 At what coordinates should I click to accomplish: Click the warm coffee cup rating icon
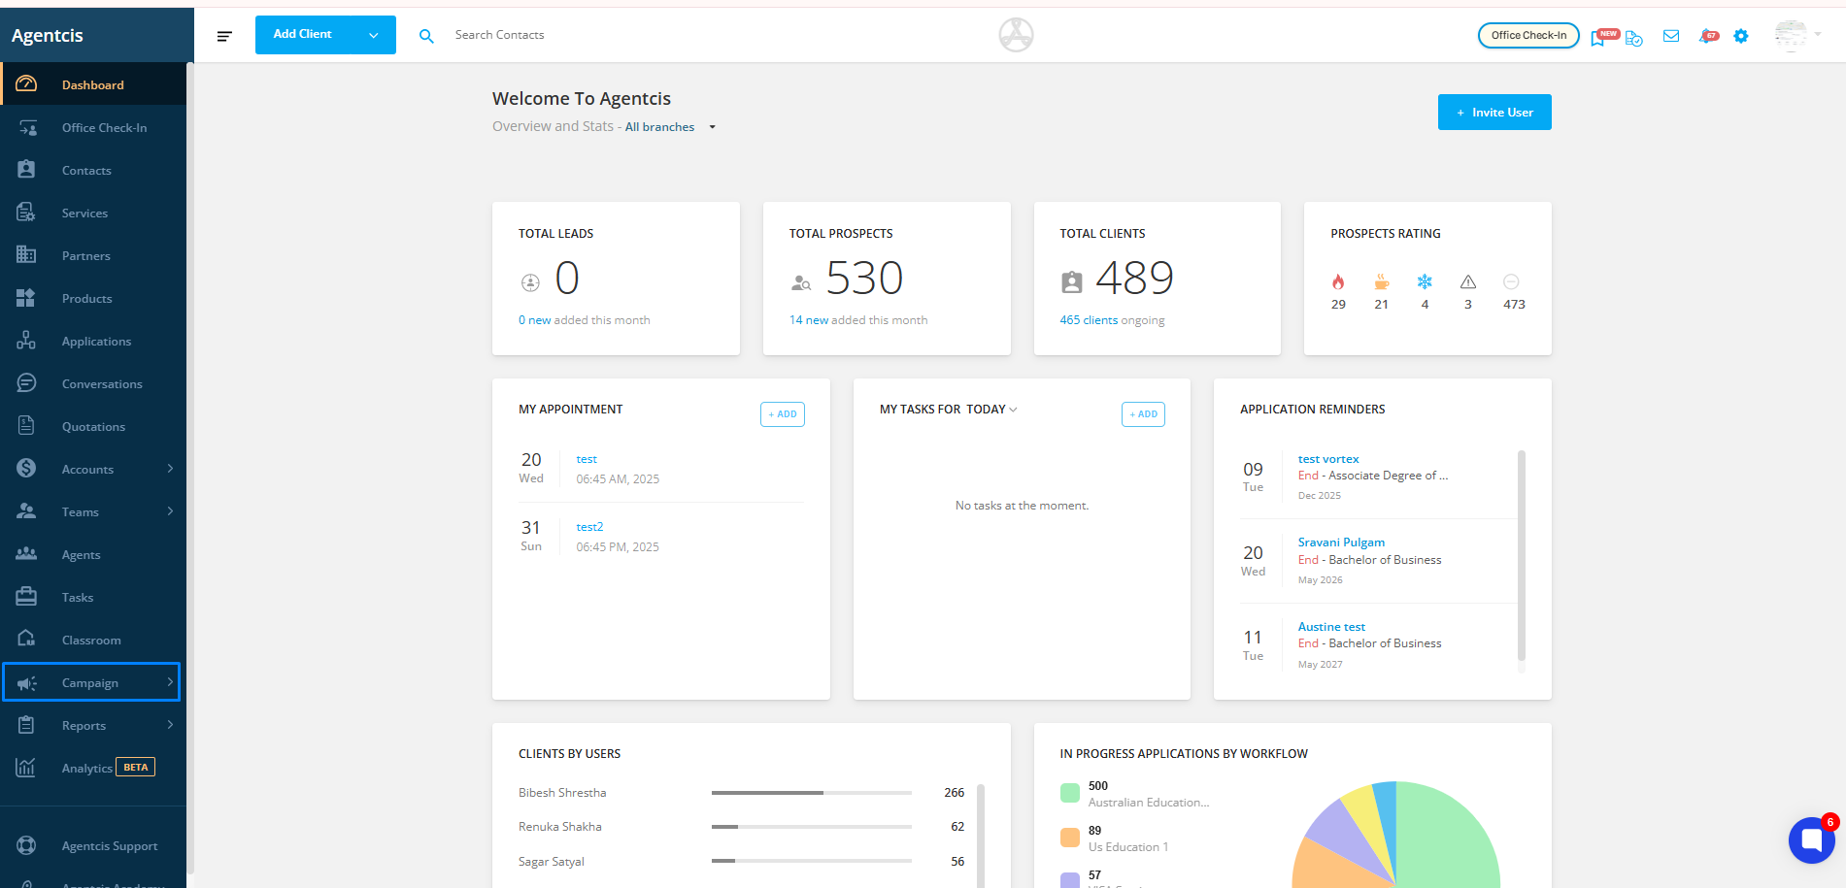[x=1381, y=282]
